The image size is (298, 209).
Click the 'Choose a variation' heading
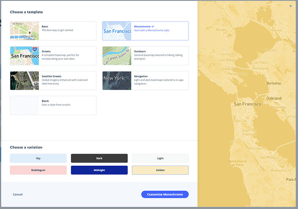(26, 147)
